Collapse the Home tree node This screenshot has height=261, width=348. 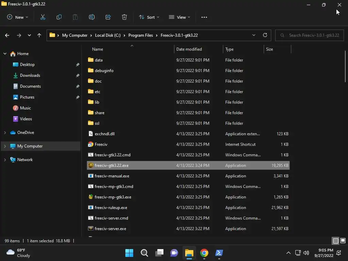coord(5,54)
